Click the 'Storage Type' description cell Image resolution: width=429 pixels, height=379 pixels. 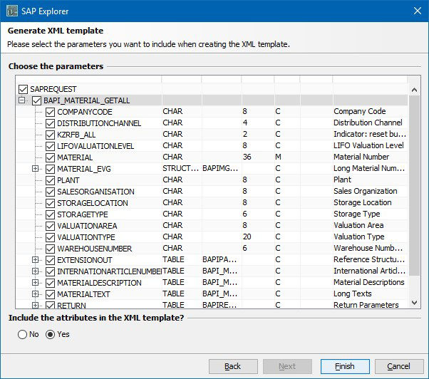pos(356,214)
